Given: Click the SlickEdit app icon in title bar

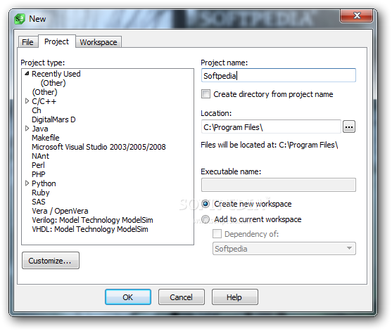Looking at the screenshot, I should (20, 19).
